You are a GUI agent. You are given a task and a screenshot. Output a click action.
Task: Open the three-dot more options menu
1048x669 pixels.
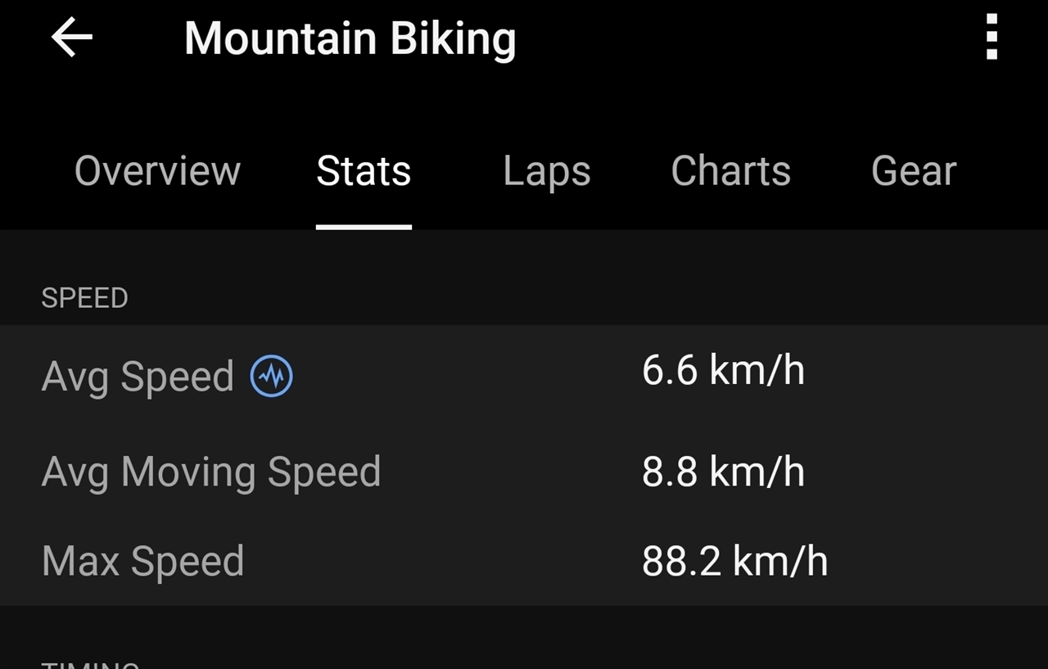tap(992, 38)
